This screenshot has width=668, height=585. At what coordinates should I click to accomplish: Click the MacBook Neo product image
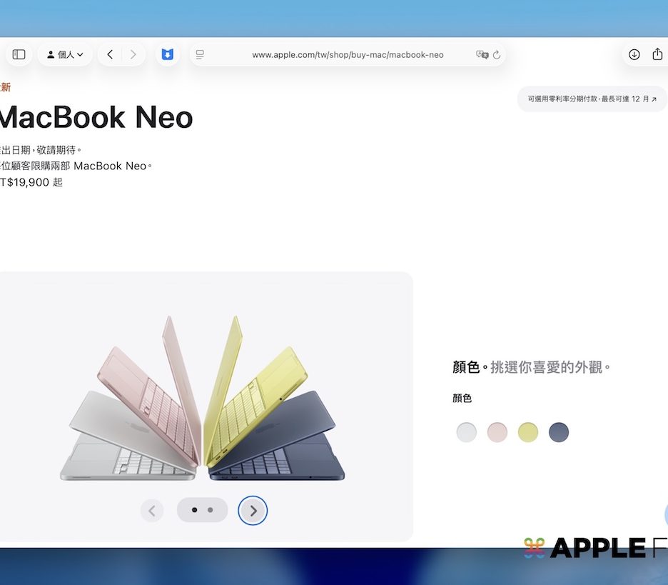(x=203, y=400)
